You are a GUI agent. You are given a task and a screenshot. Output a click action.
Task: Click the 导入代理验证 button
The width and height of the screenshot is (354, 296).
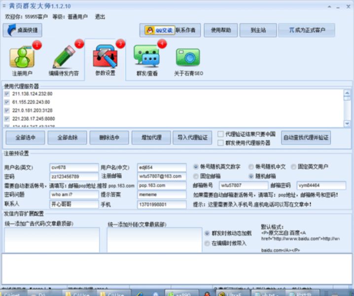click(192, 137)
